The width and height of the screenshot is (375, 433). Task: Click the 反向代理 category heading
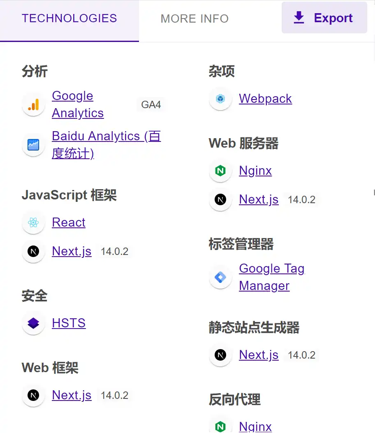coord(234,400)
